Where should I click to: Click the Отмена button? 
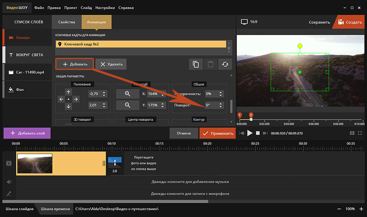pos(184,133)
